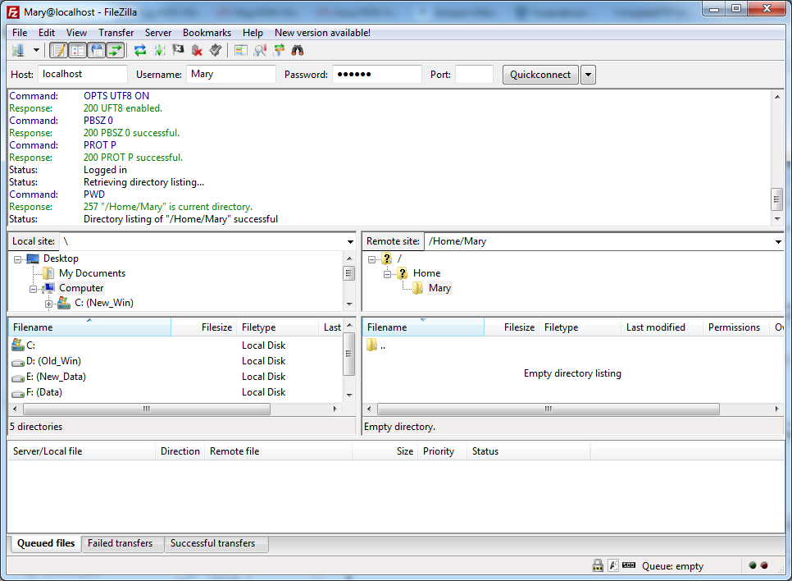Click the process queue toolbar icon
This screenshot has height=581, width=792.
click(x=159, y=51)
